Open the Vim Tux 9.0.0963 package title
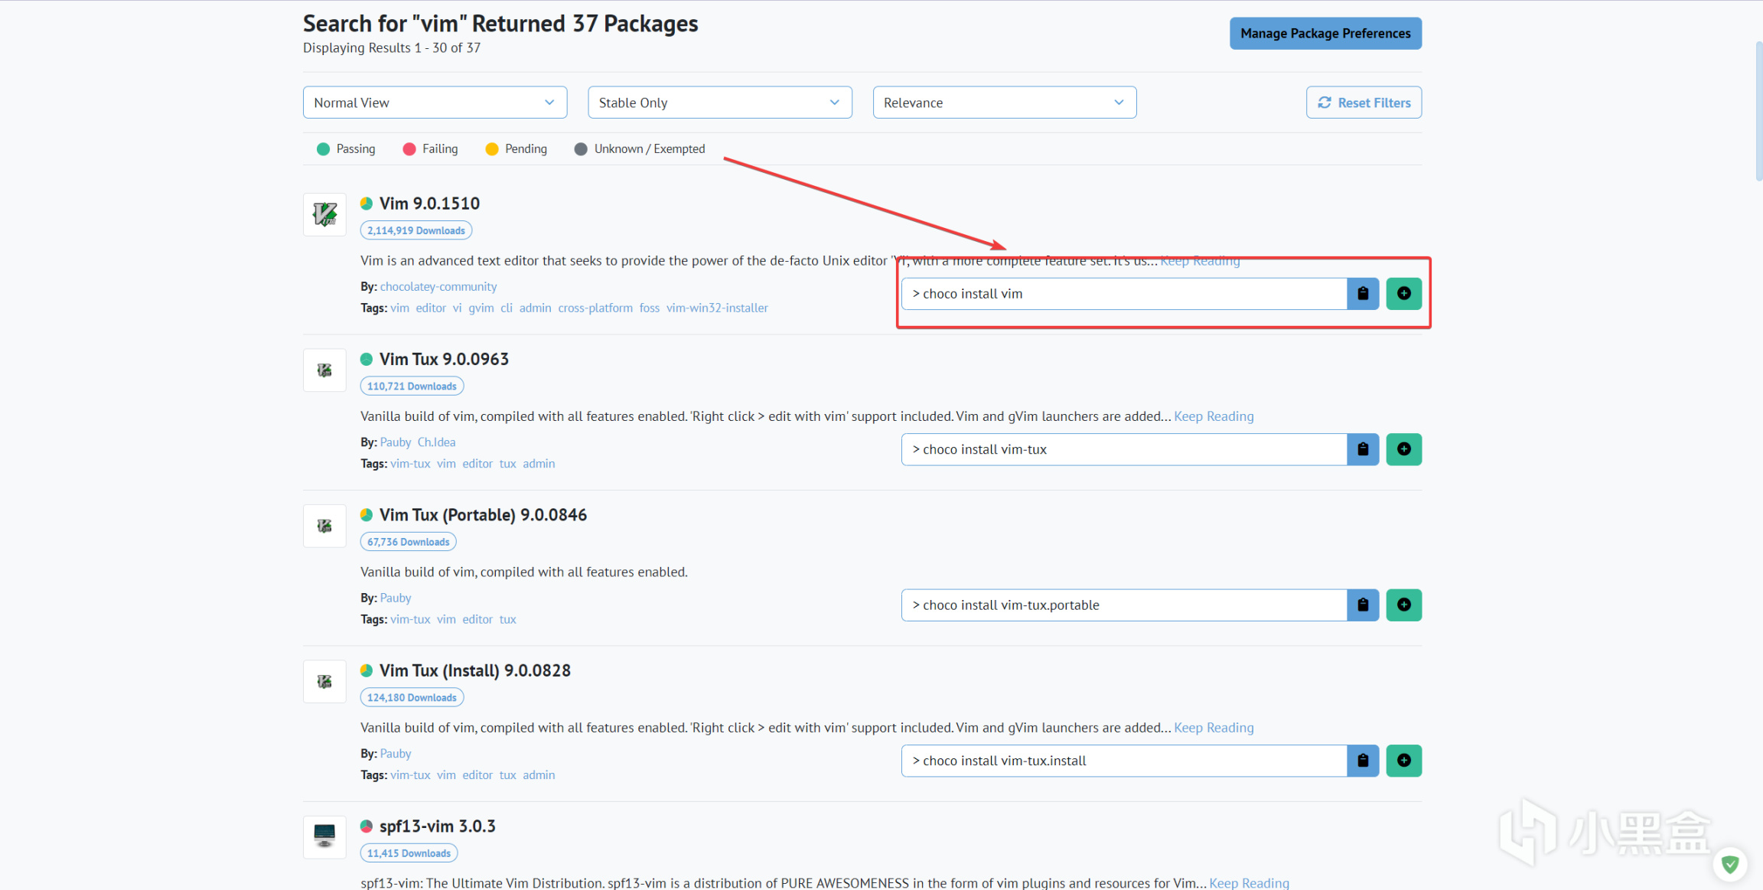 (444, 359)
